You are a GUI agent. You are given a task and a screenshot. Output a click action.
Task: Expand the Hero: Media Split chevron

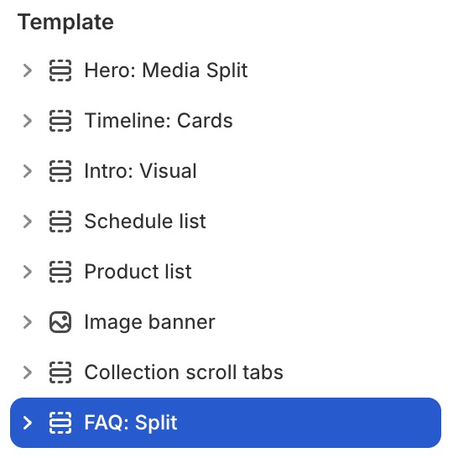point(28,70)
